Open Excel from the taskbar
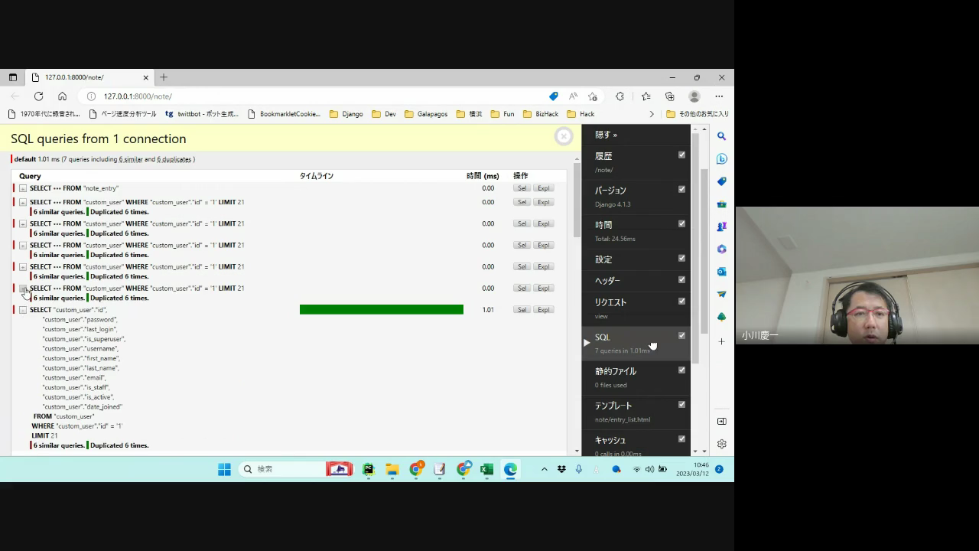Viewport: 979px width, 551px height. point(486,469)
